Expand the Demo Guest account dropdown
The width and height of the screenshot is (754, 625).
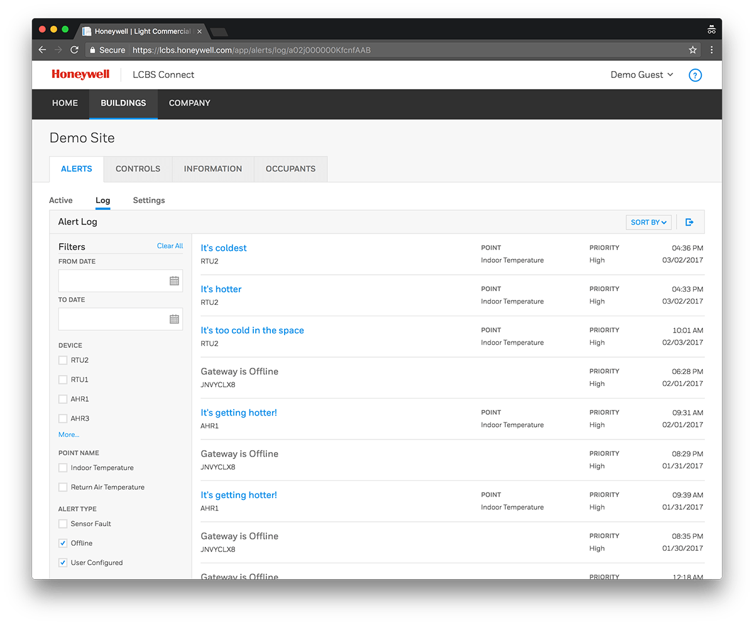click(x=642, y=74)
